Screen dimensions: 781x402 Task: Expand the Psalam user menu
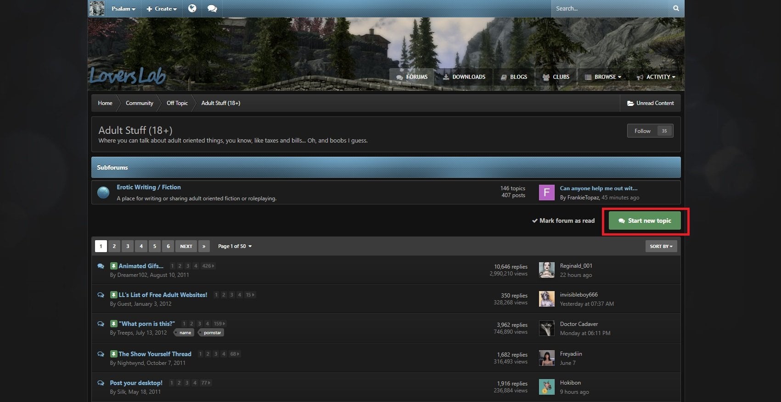123,9
